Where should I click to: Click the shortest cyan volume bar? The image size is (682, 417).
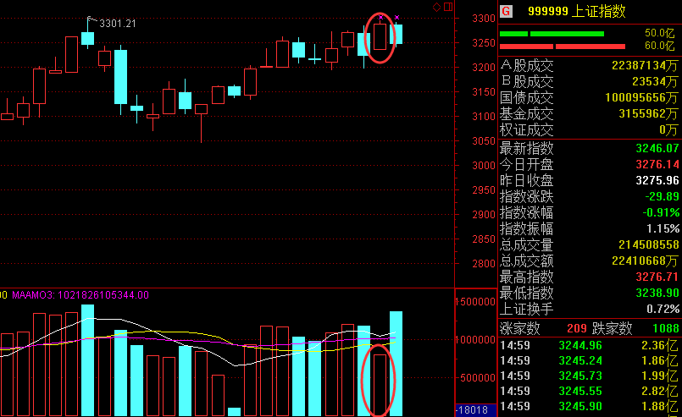[x=234, y=412]
